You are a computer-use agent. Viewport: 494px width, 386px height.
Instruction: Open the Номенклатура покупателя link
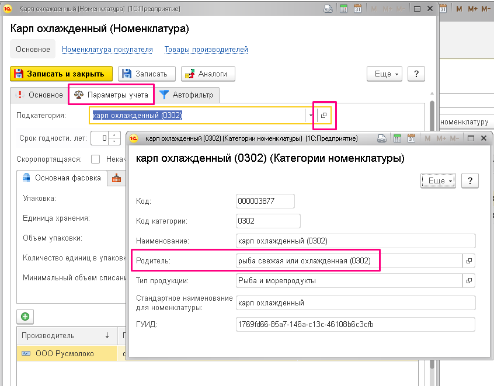pyautogui.click(x=107, y=50)
